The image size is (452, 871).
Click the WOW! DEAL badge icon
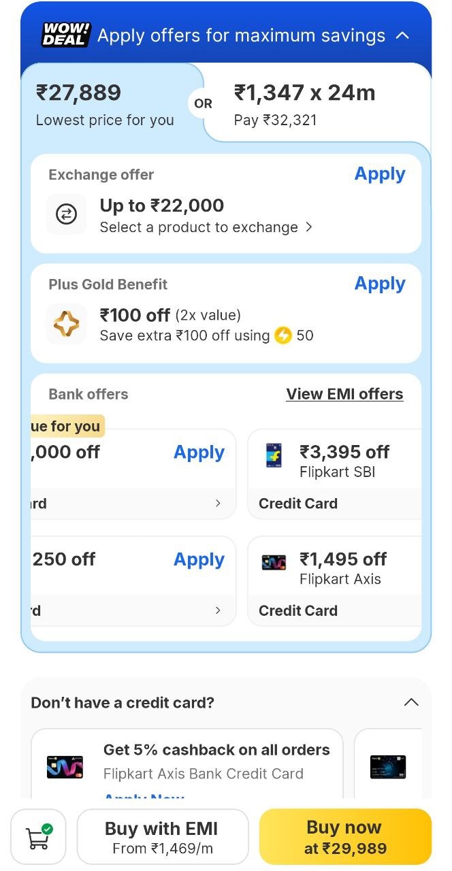click(x=66, y=35)
